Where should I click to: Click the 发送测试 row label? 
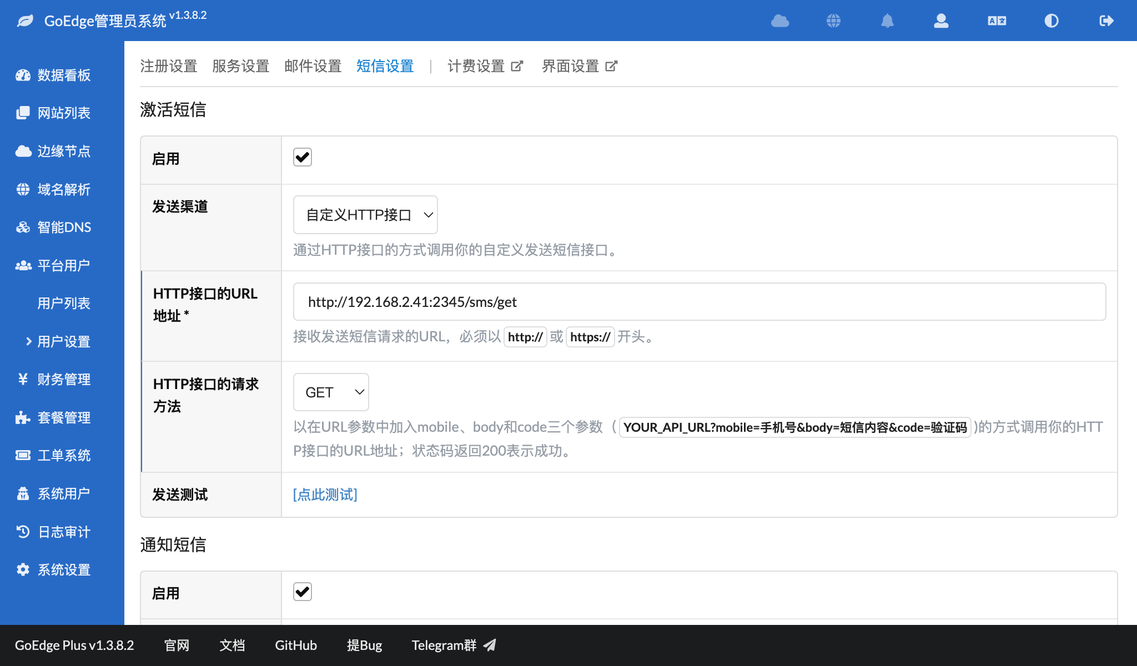[x=180, y=495]
